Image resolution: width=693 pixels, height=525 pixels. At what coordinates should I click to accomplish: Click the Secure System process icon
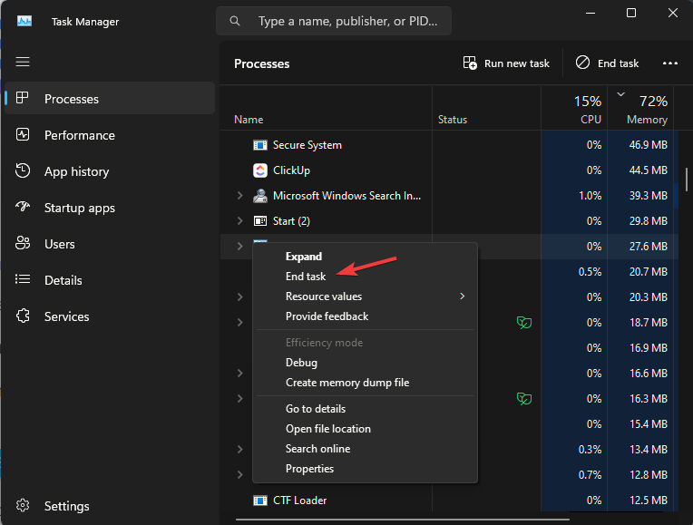[x=259, y=145]
